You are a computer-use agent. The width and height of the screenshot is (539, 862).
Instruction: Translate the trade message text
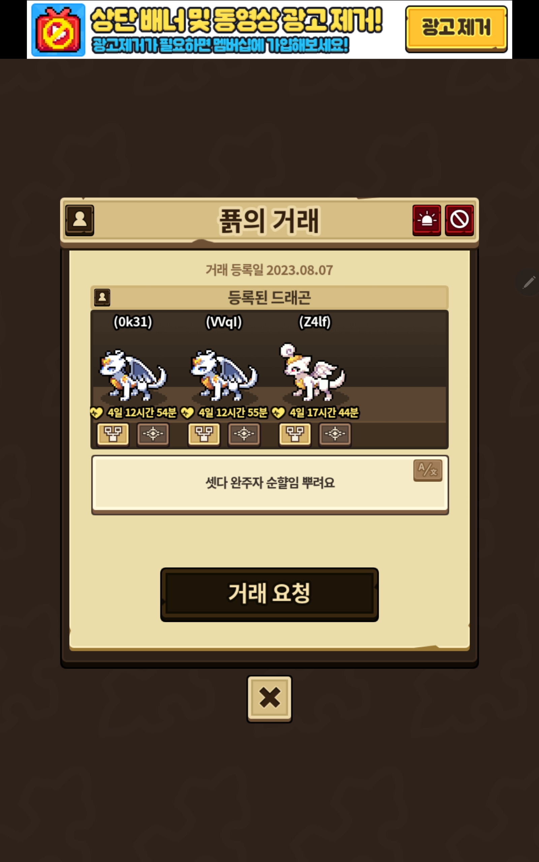(x=427, y=470)
